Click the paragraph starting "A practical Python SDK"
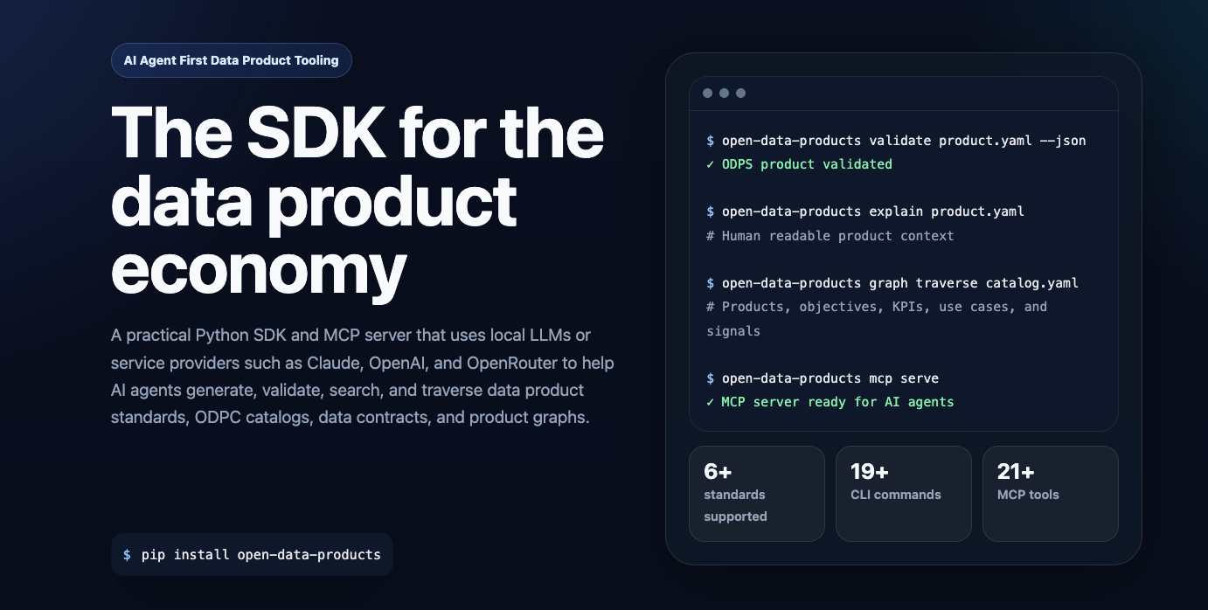 [x=363, y=376]
